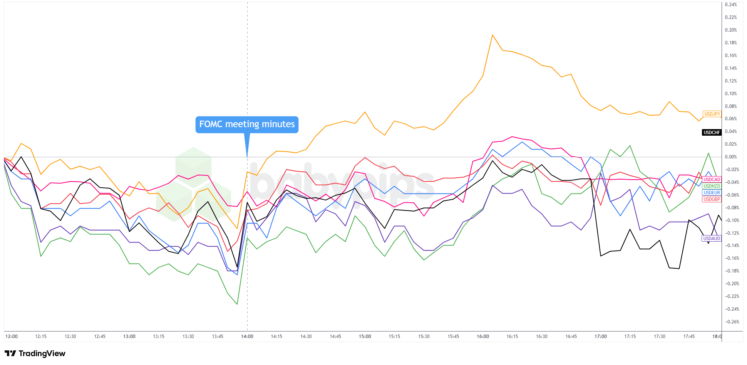Viewport: 747px width, 365px height.
Task: Click the 0.24% price axis label
Action: click(x=731, y=5)
